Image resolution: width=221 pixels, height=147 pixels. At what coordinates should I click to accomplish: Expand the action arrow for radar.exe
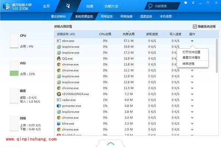click(x=192, y=100)
